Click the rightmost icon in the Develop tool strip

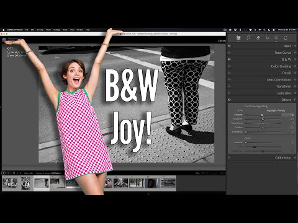[286, 38]
